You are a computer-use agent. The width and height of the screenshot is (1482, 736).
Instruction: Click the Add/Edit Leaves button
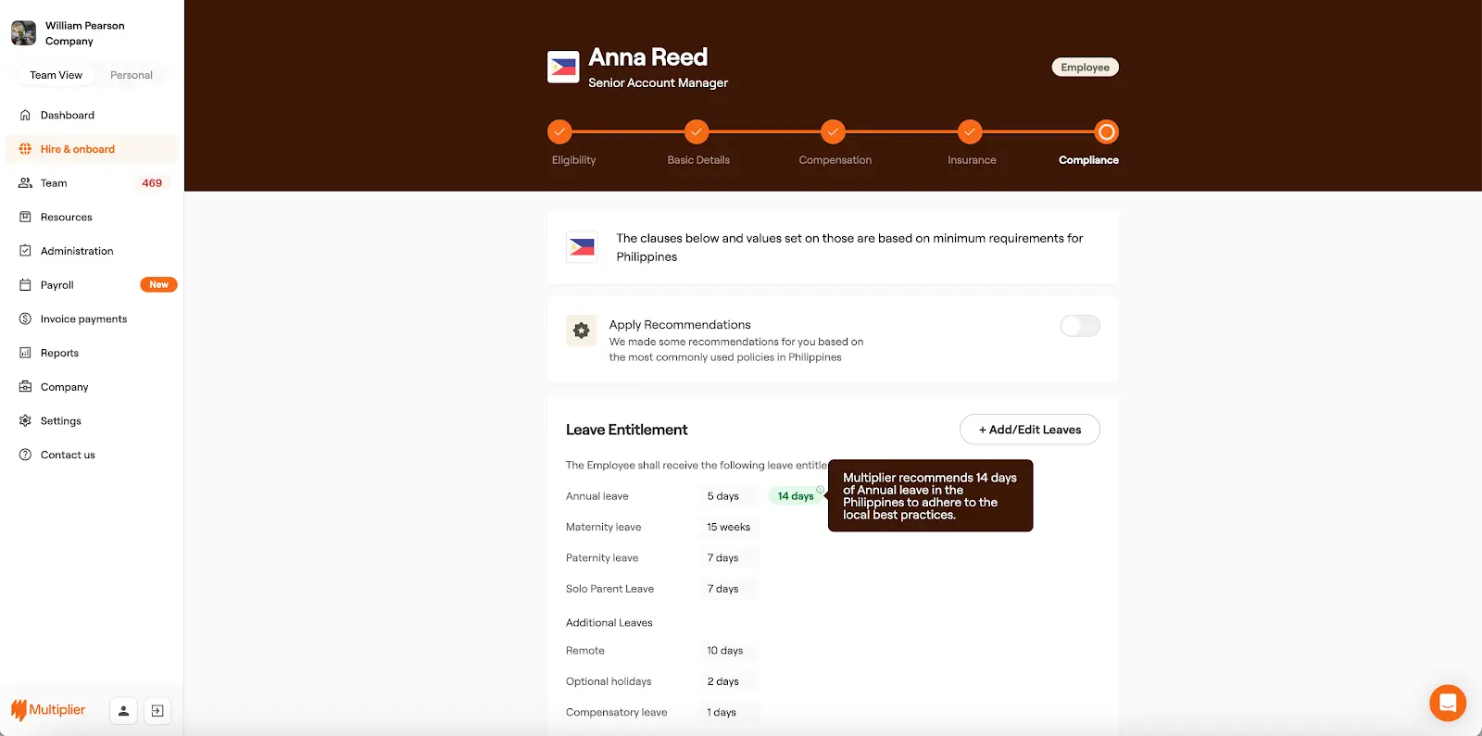point(1030,430)
